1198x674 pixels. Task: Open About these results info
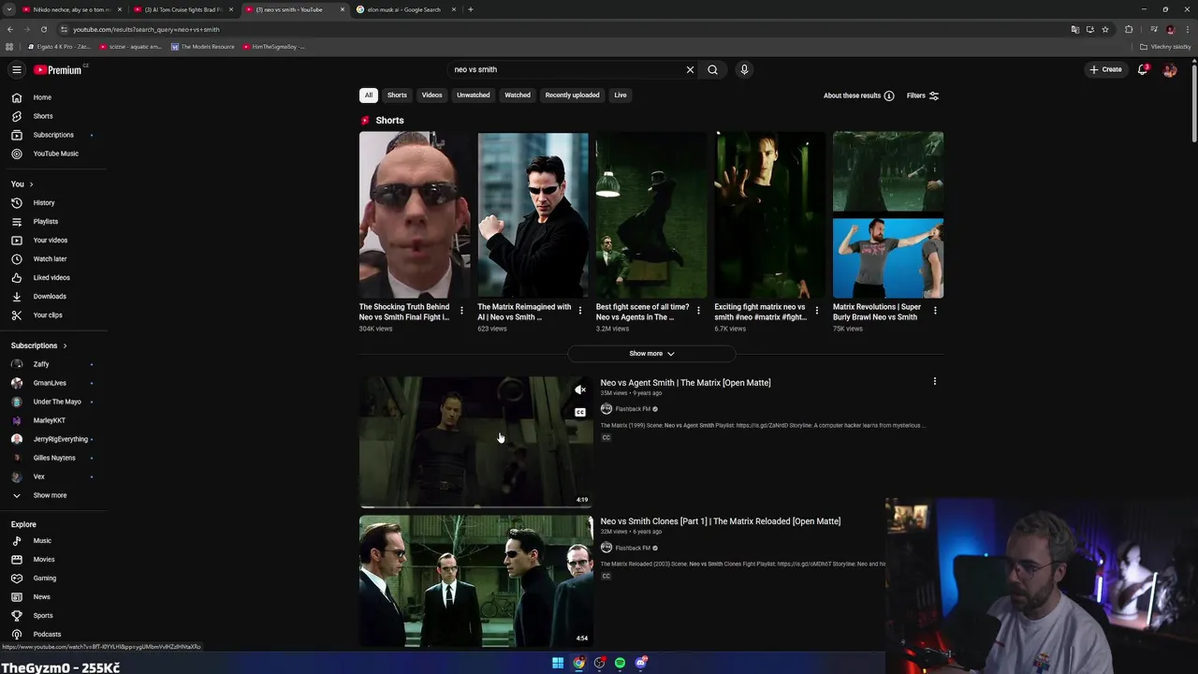pyautogui.click(x=858, y=95)
